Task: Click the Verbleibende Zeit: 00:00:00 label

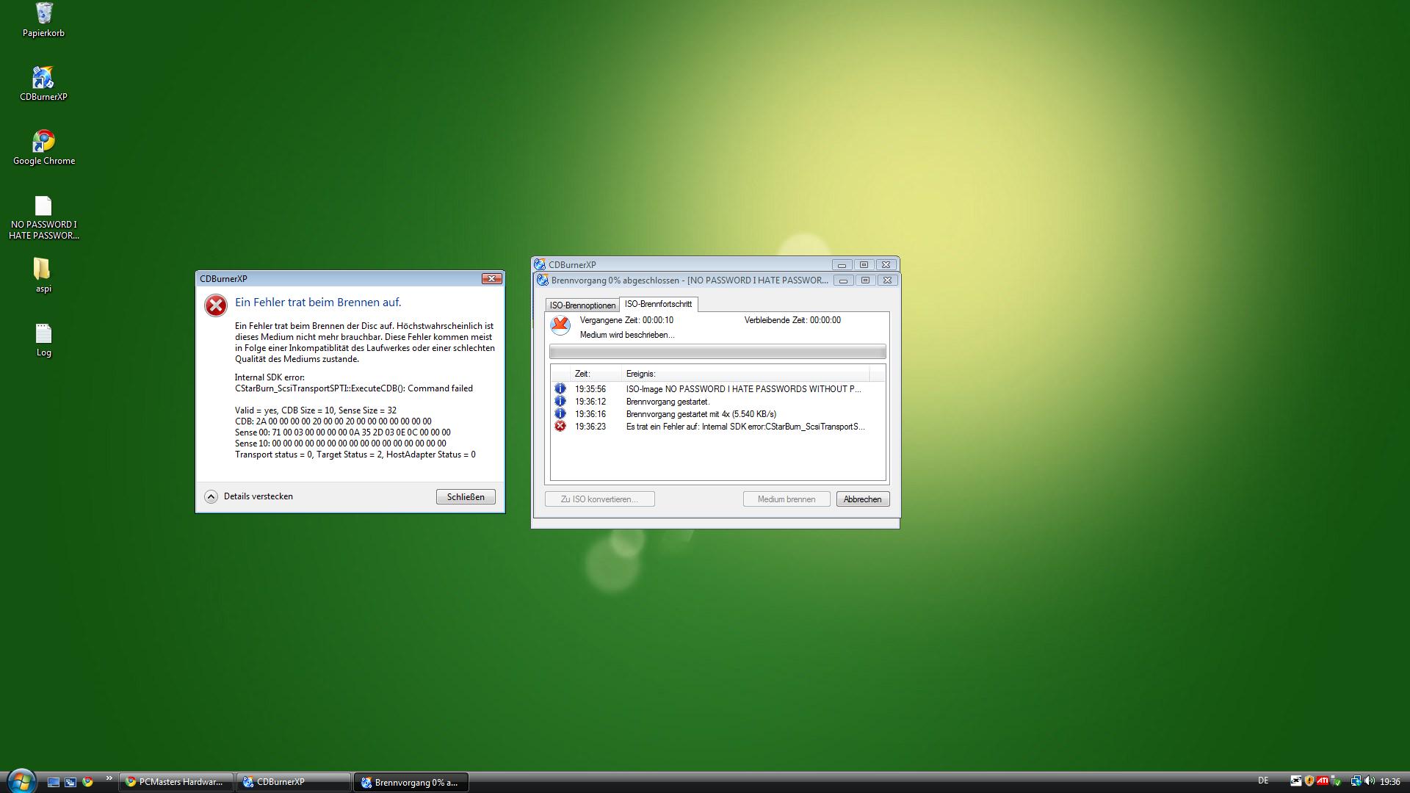Action: pyautogui.click(x=792, y=320)
